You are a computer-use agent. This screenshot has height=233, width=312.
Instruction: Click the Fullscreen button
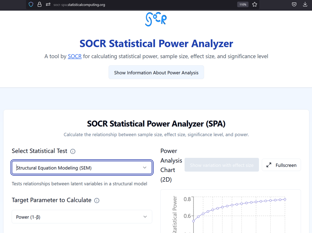(x=281, y=165)
